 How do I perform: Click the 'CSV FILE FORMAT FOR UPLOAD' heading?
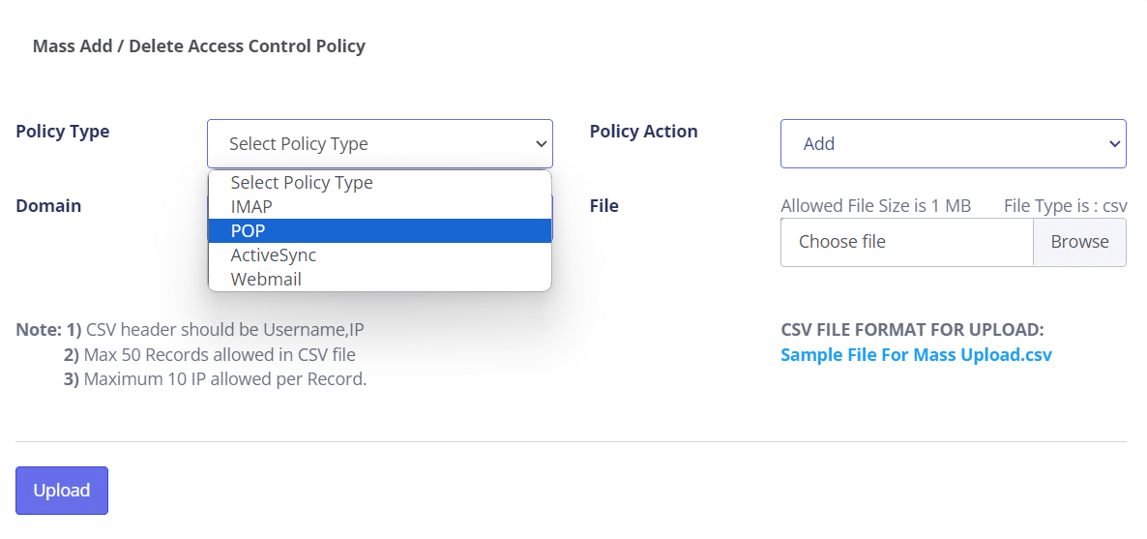(912, 330)
